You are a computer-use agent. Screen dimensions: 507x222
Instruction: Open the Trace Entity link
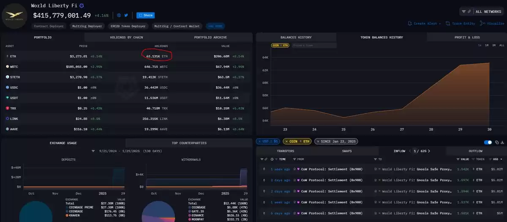[x=460, y=24]
